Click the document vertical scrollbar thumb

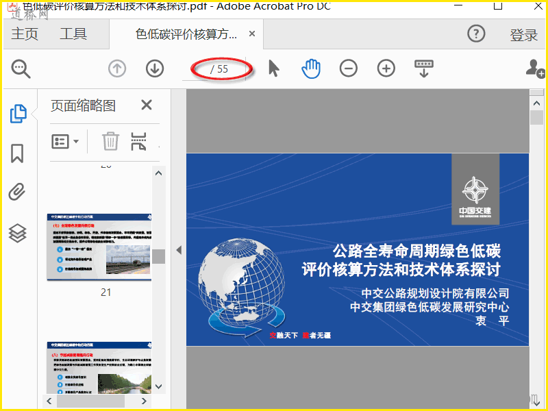click(536, 117)
